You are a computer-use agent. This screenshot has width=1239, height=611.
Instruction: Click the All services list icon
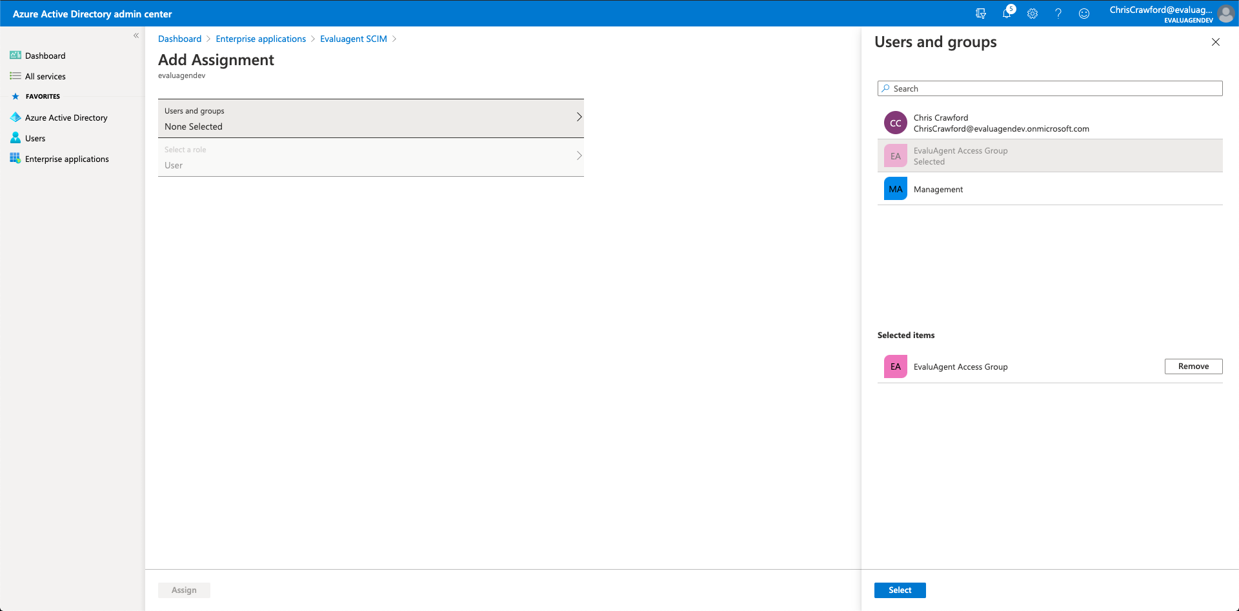pyautogui.click(x=15, y=76)
